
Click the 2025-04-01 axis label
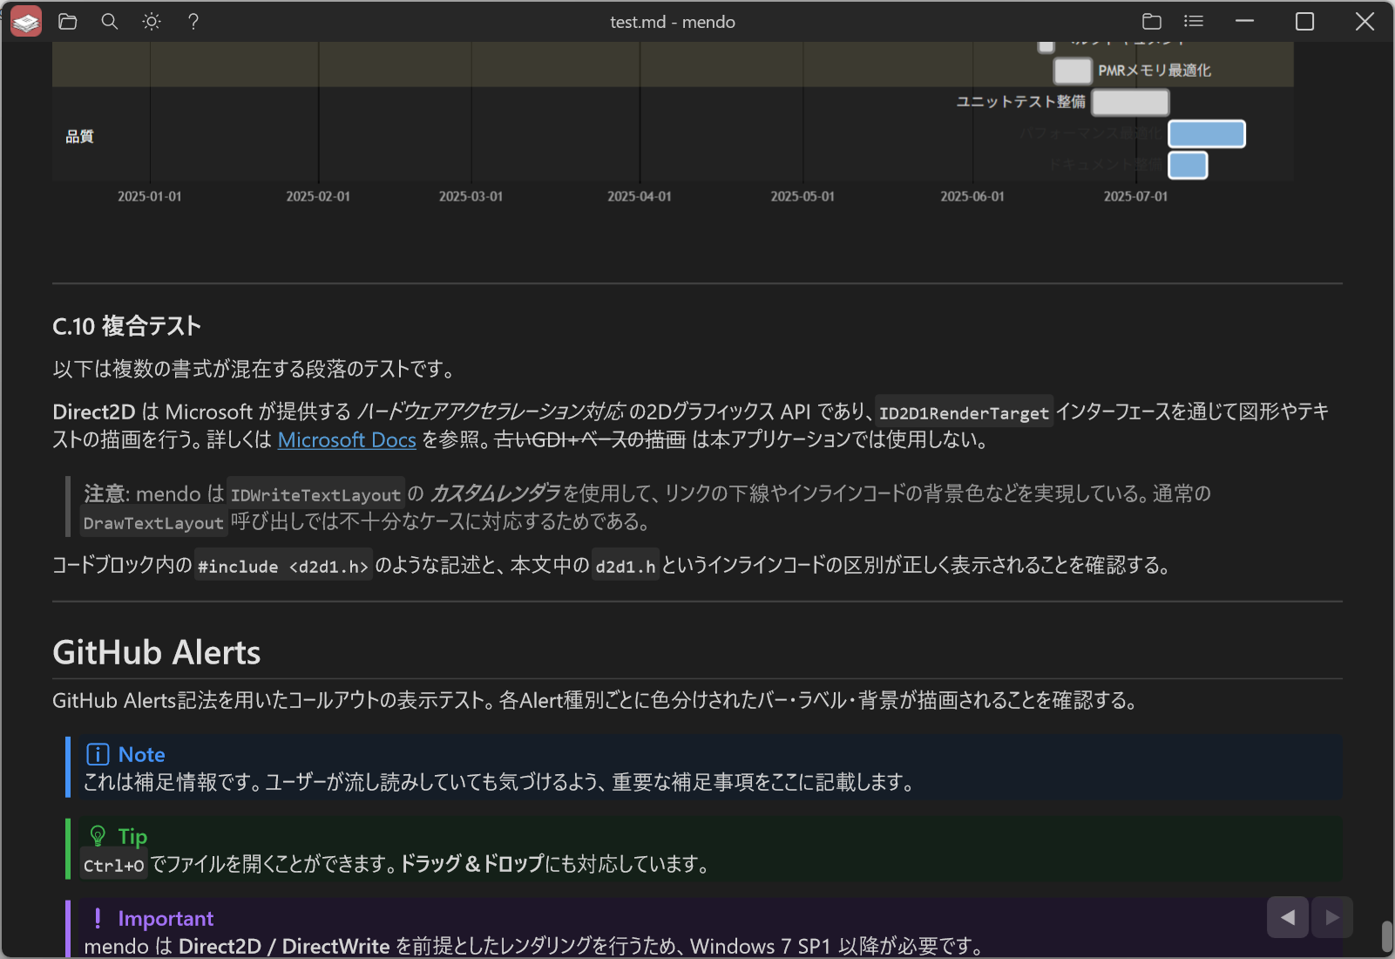(640, 197)
